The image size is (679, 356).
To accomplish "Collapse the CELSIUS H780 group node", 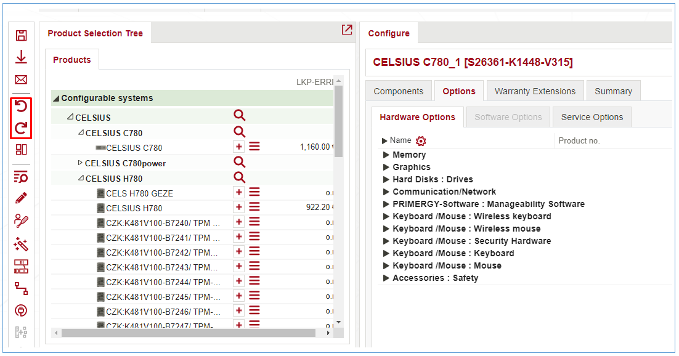I will [81, 178].
